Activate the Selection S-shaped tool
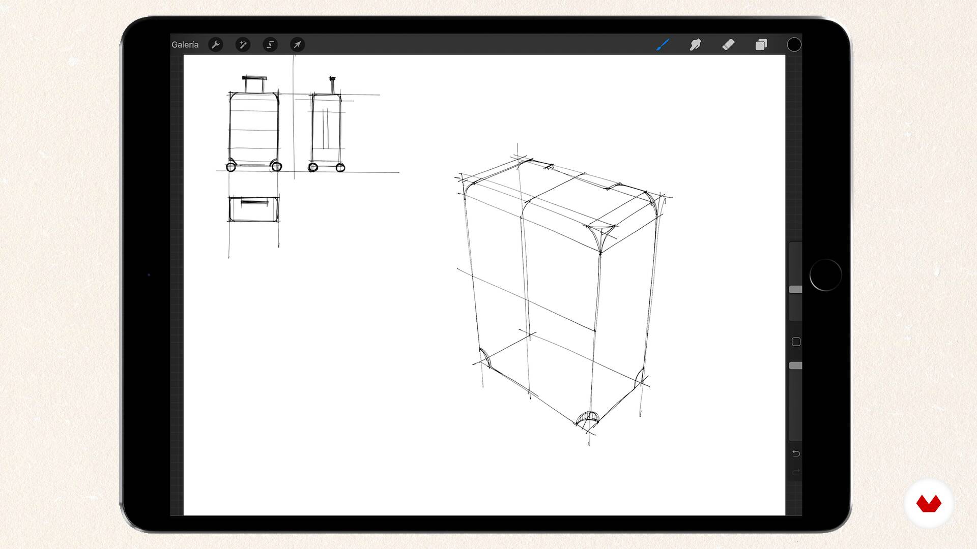The height and width of the screenshot is (549, 977). 270,45
